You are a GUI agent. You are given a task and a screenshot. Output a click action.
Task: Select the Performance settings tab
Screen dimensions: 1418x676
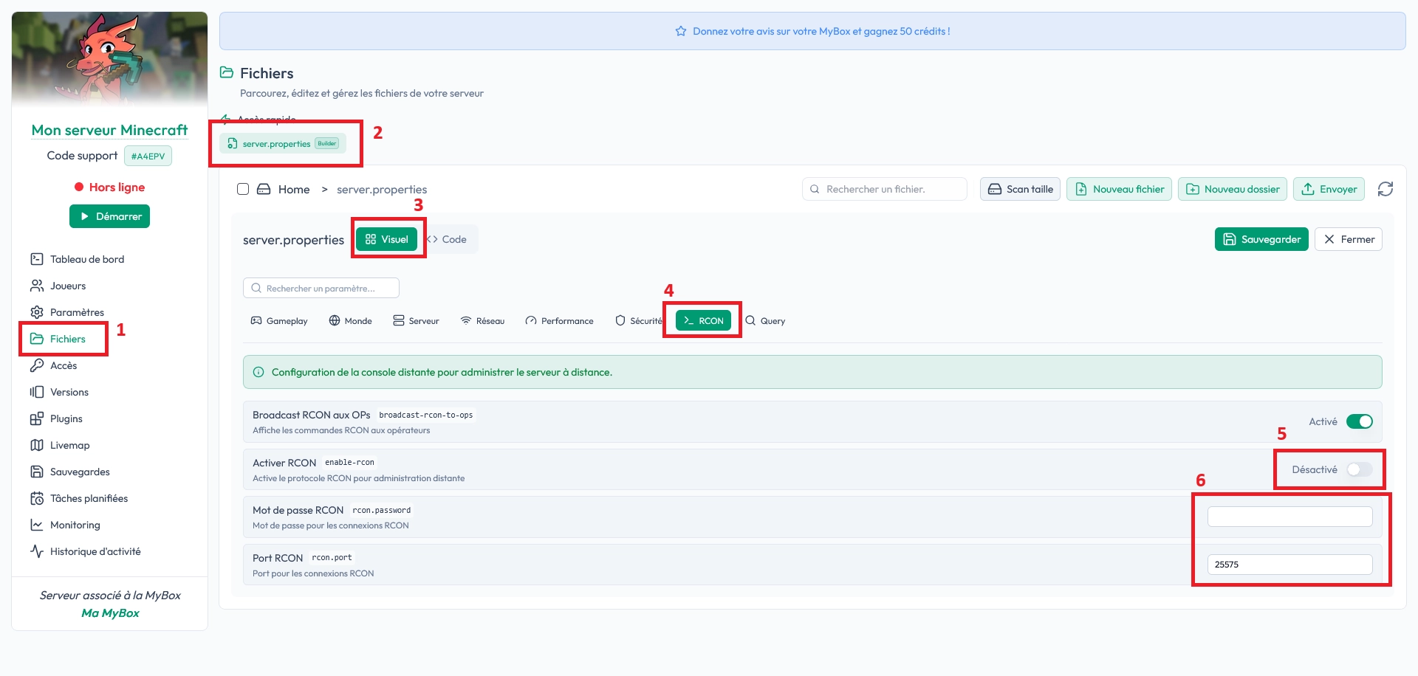pos(559,321)
